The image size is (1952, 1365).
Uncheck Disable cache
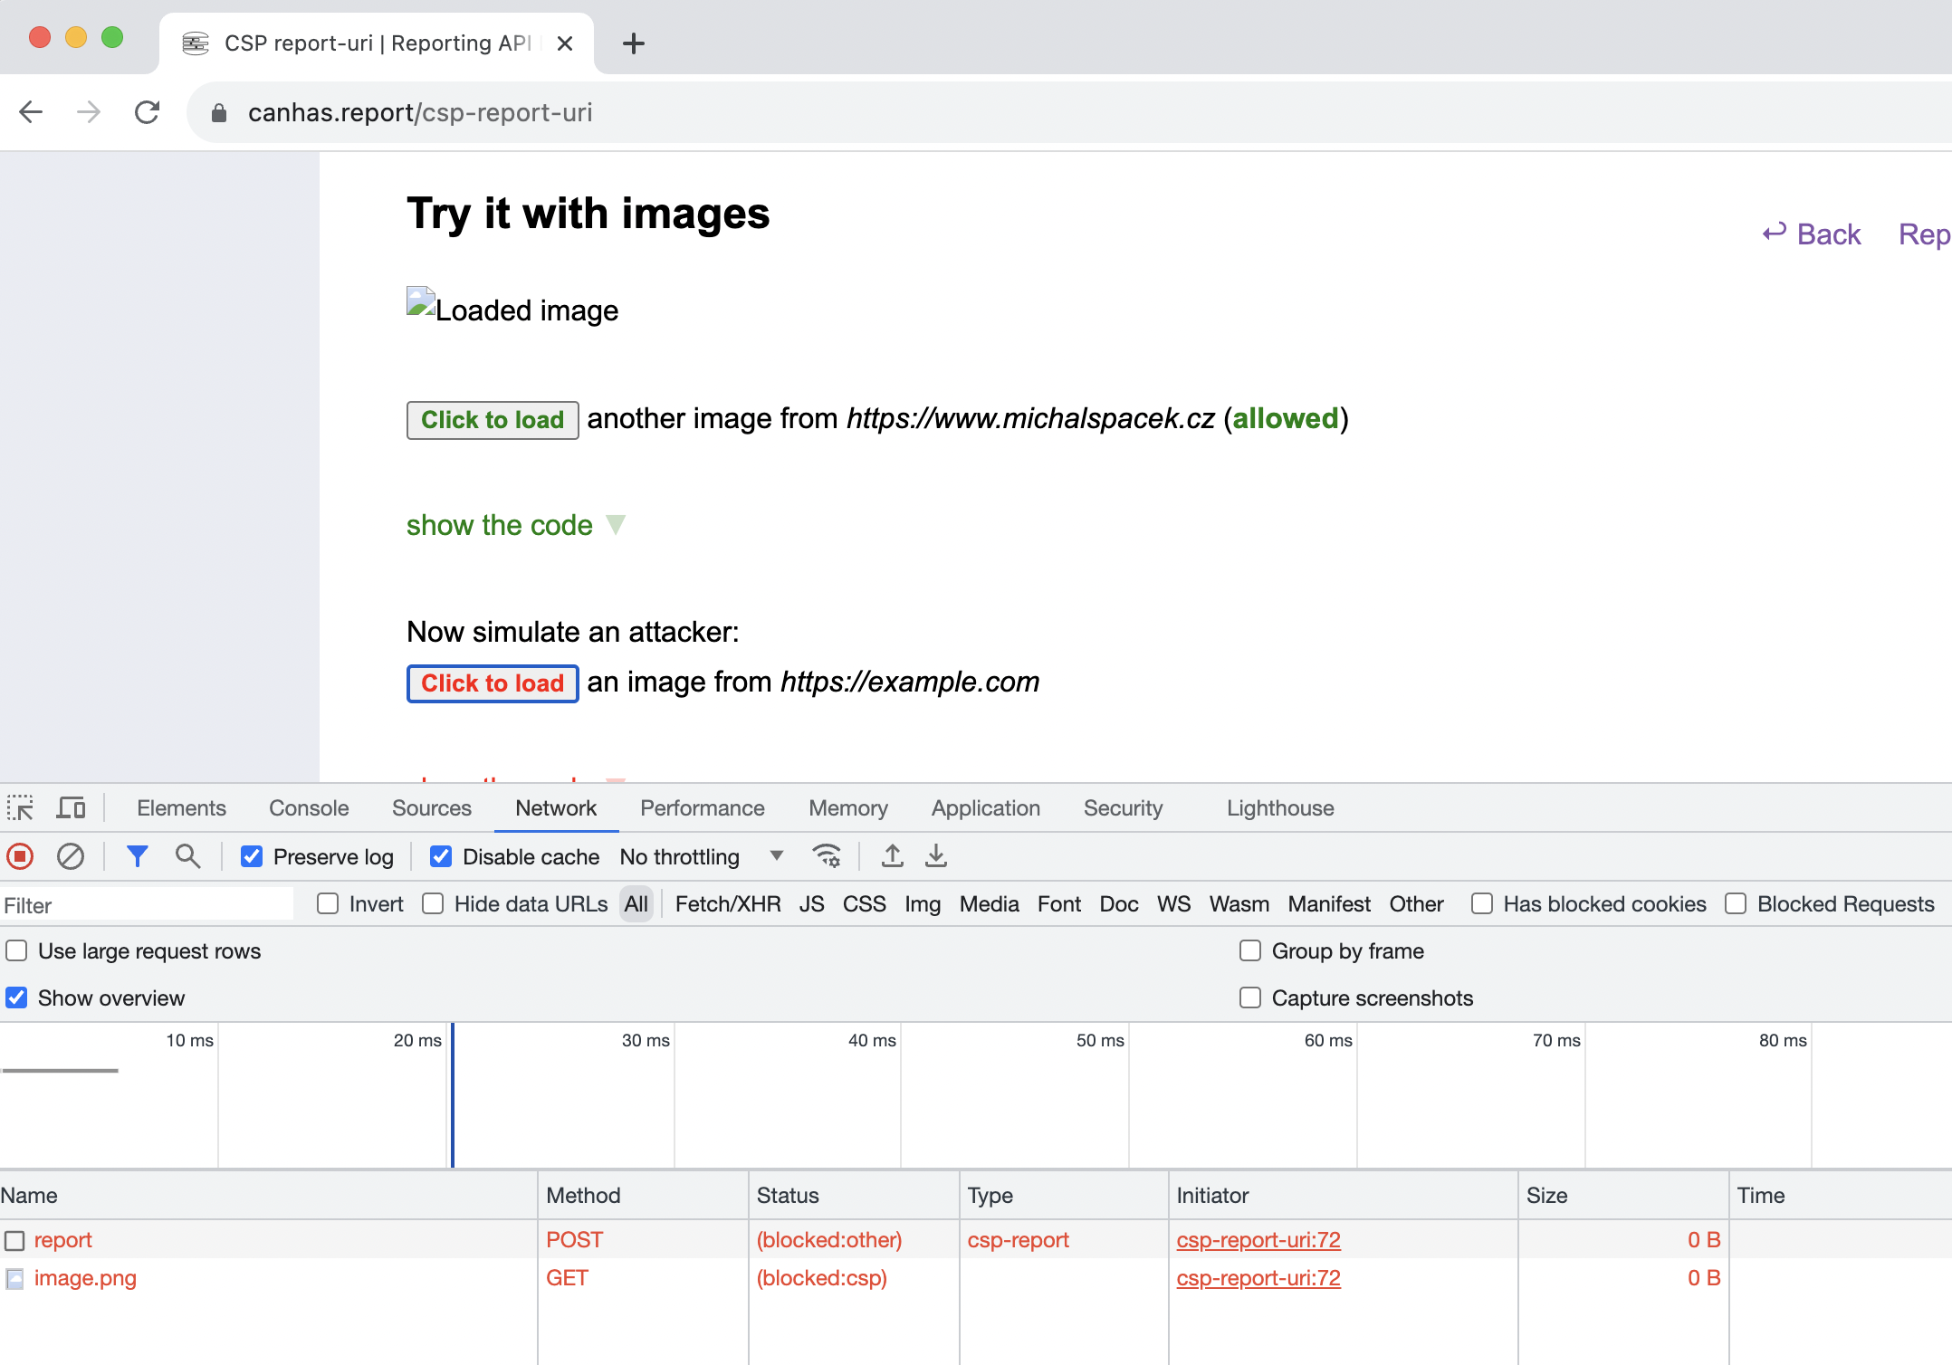(441, 855)
